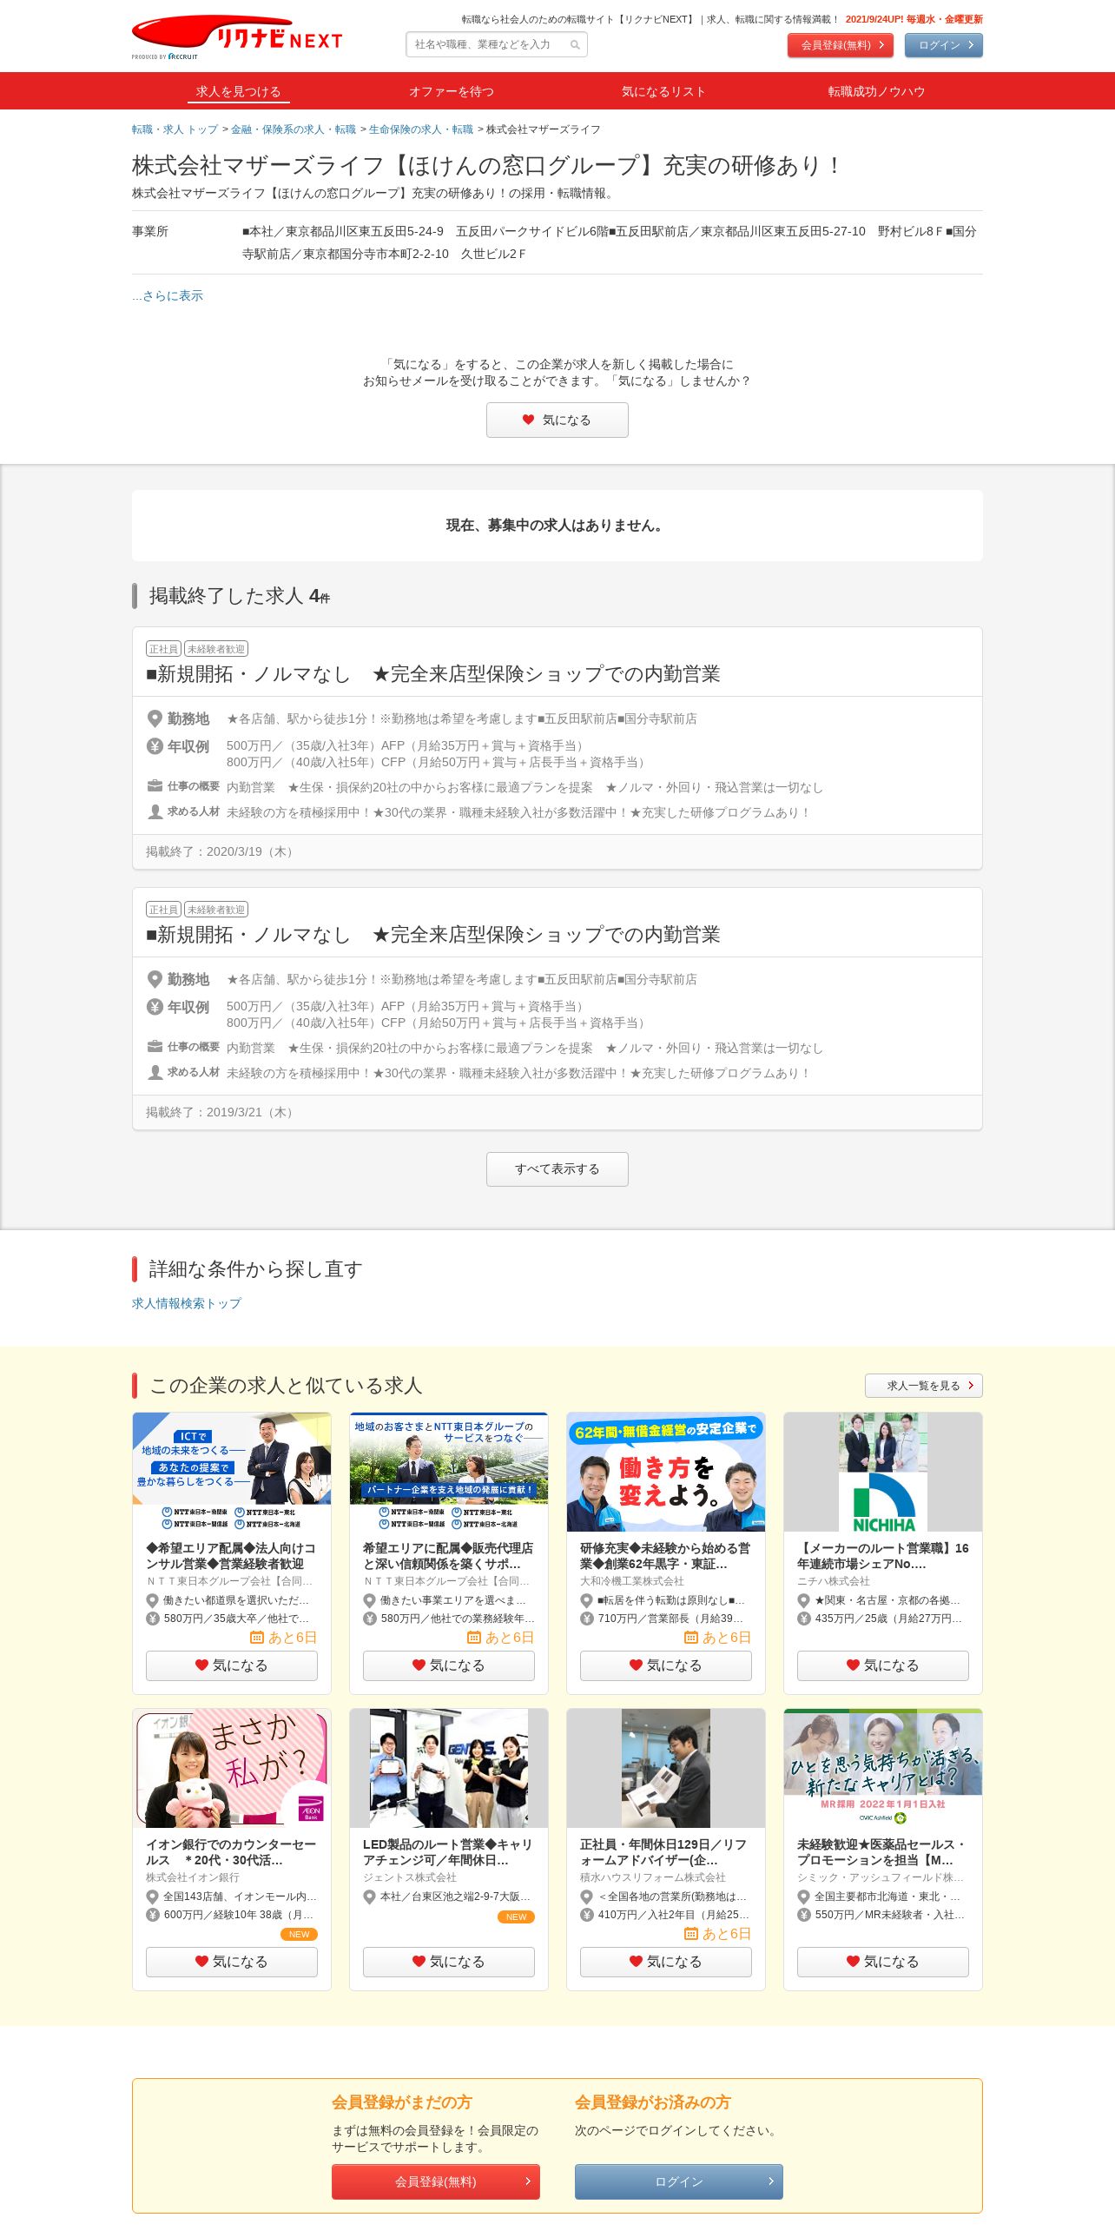
Task: Click the yen icon on 550万円 salary row
Action: coord(804,1915)
